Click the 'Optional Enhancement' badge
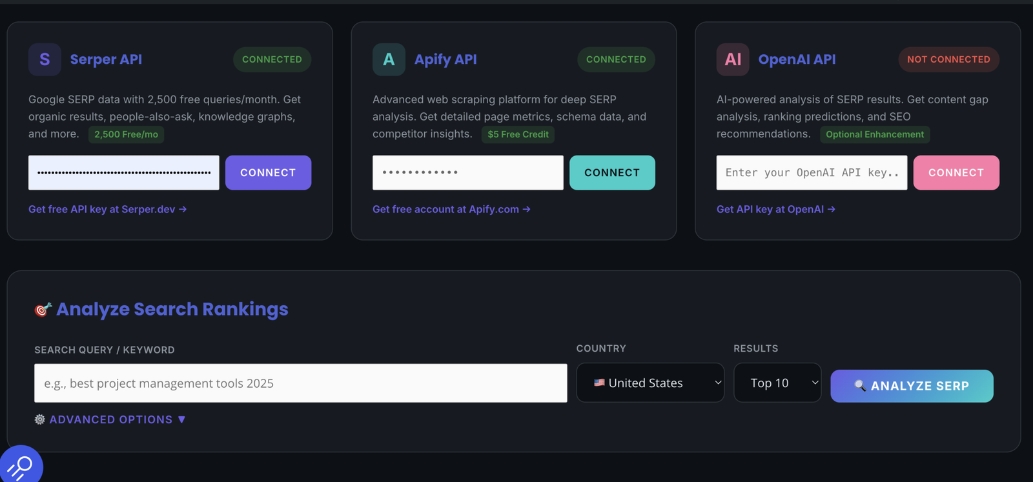 pos(875,134)
